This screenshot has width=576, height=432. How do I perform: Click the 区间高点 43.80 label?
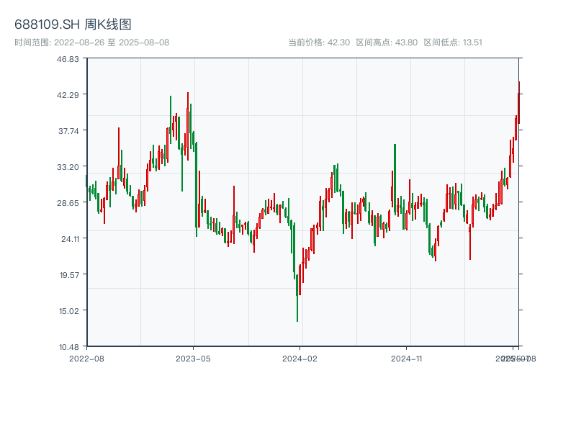(x=387, y=42)
